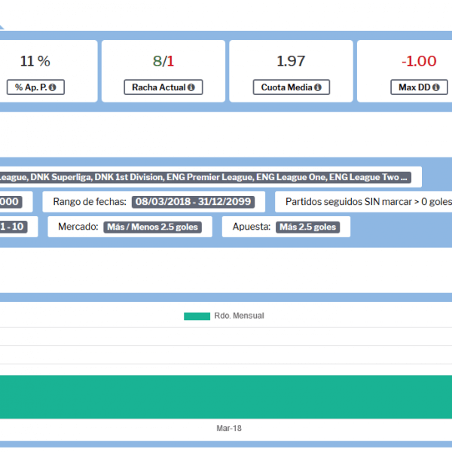Screen dimensions: 452x452
Task: Click the % Ap. P. label text
Action: (30, 88)
